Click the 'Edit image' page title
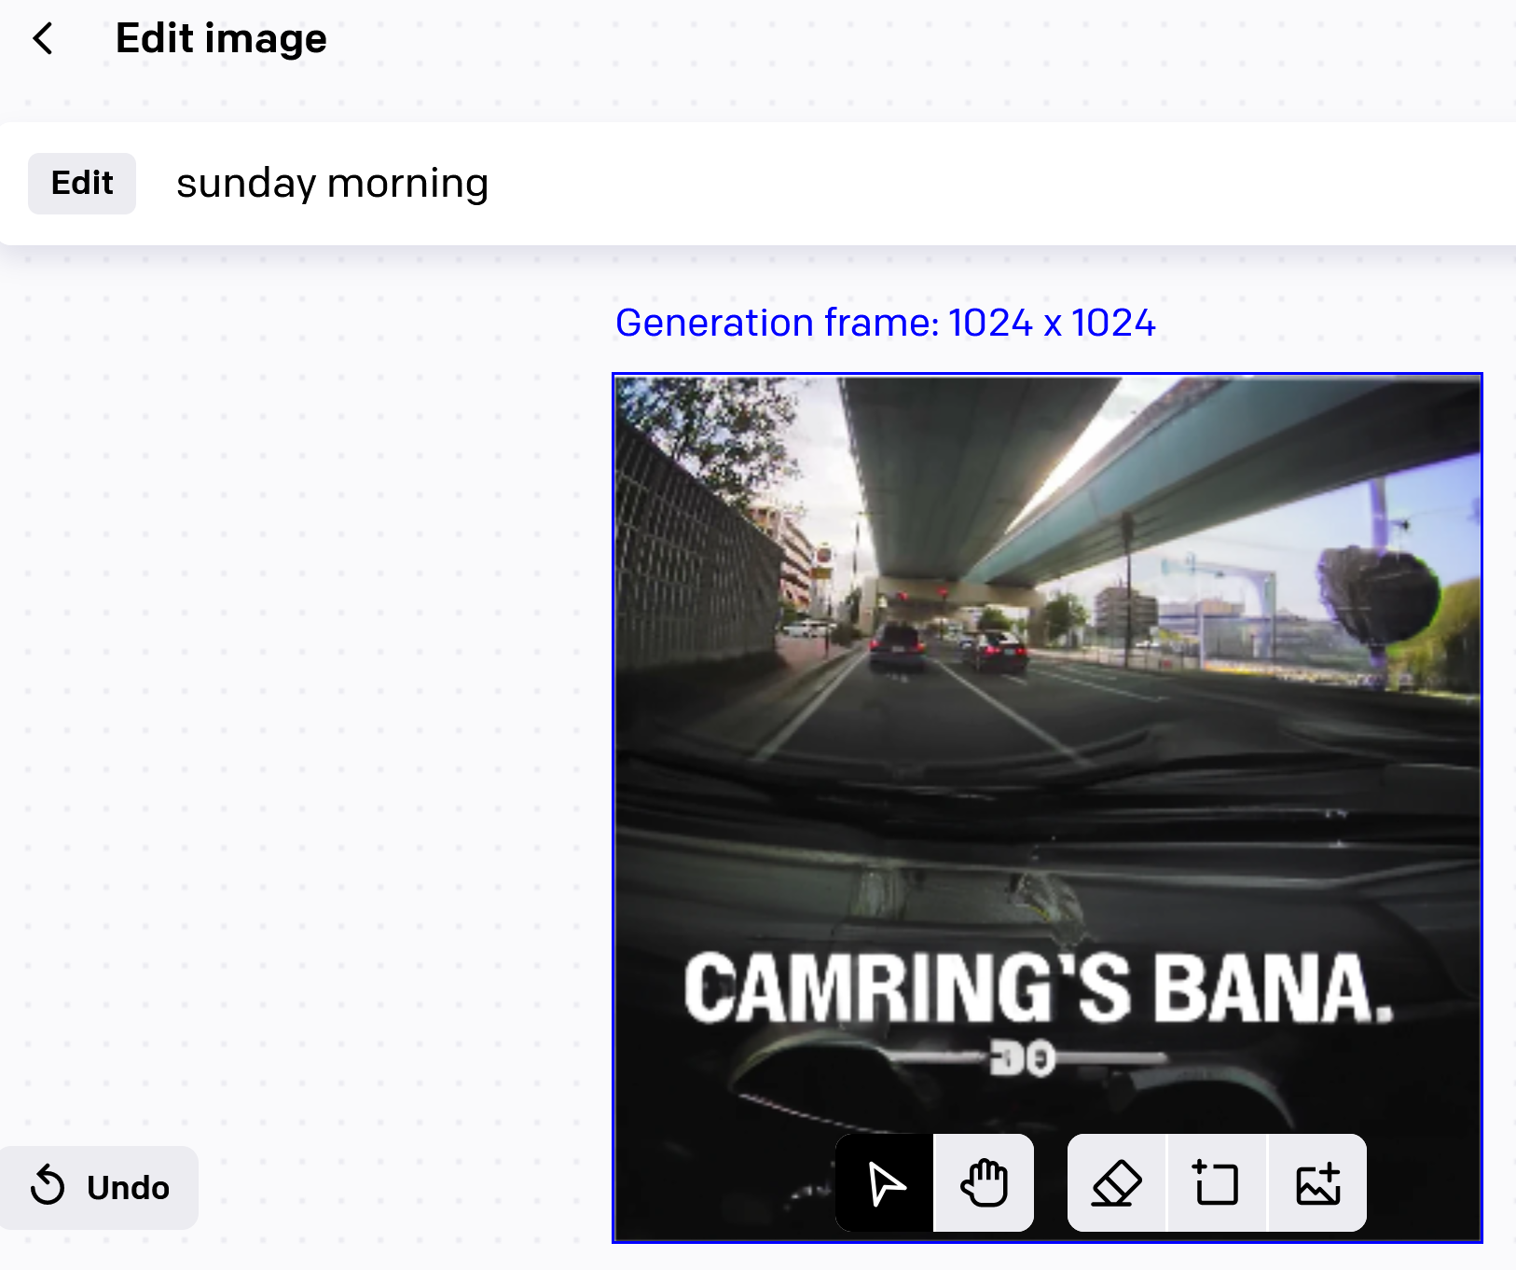The image size is (1516, 1270). click(221, 39)
